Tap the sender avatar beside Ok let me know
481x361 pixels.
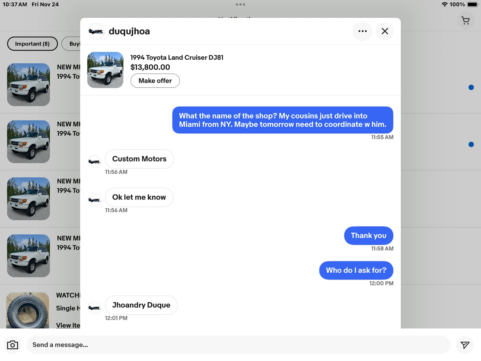(94, 200)
